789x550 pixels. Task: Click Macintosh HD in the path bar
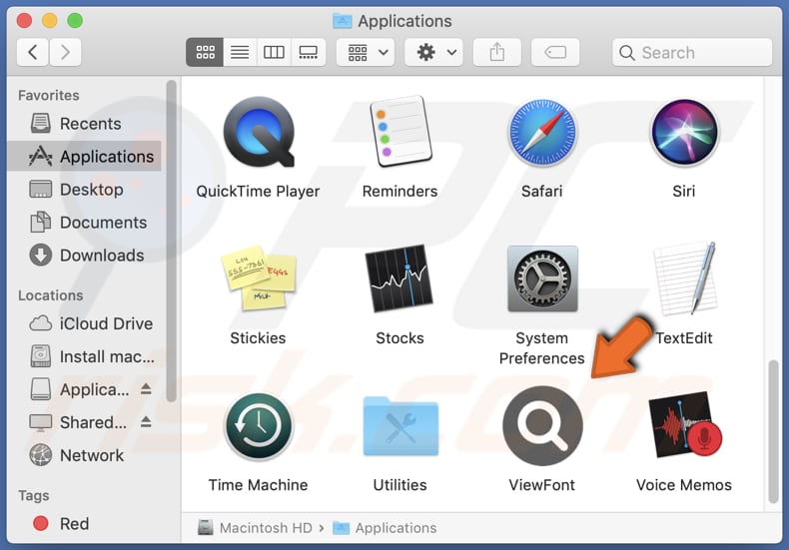point(255,528)
